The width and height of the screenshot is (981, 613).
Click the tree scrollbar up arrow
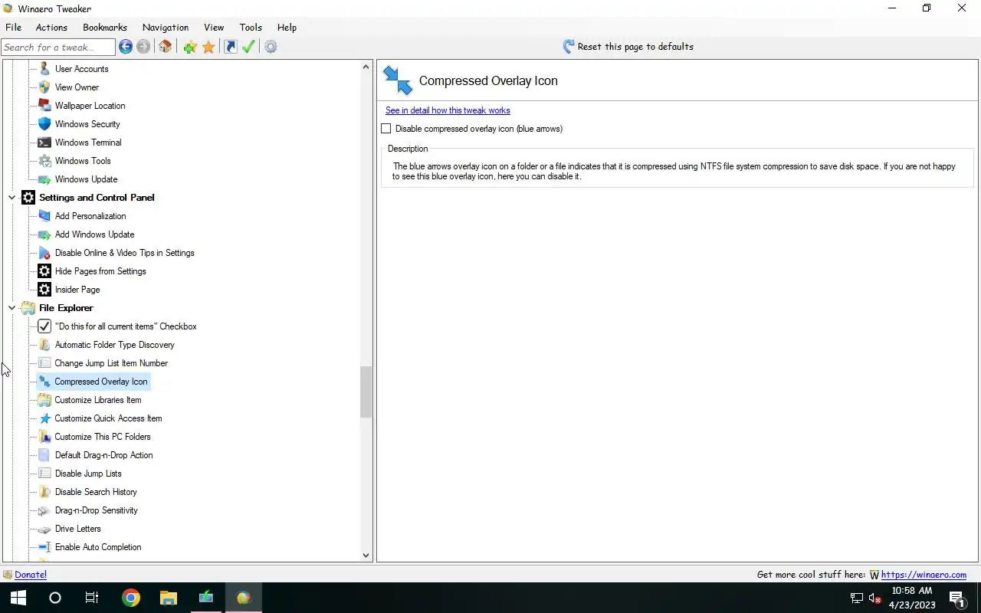366,67
